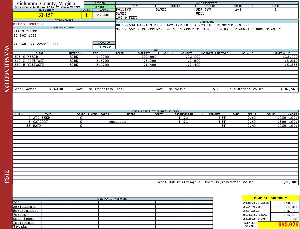This screenshot has height=229, width=300.
Task: Select the STG SHED outbuilding row
Action: 155,118
